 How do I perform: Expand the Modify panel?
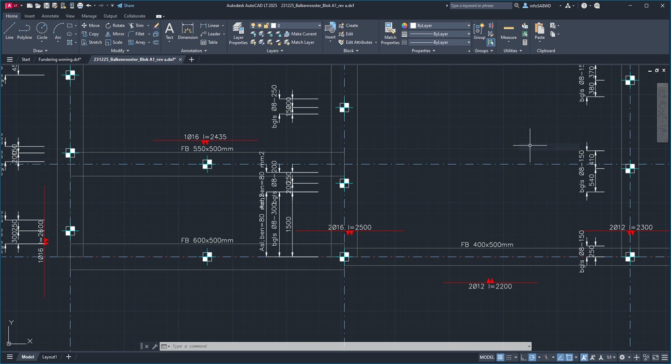click(x=120, y=51)
